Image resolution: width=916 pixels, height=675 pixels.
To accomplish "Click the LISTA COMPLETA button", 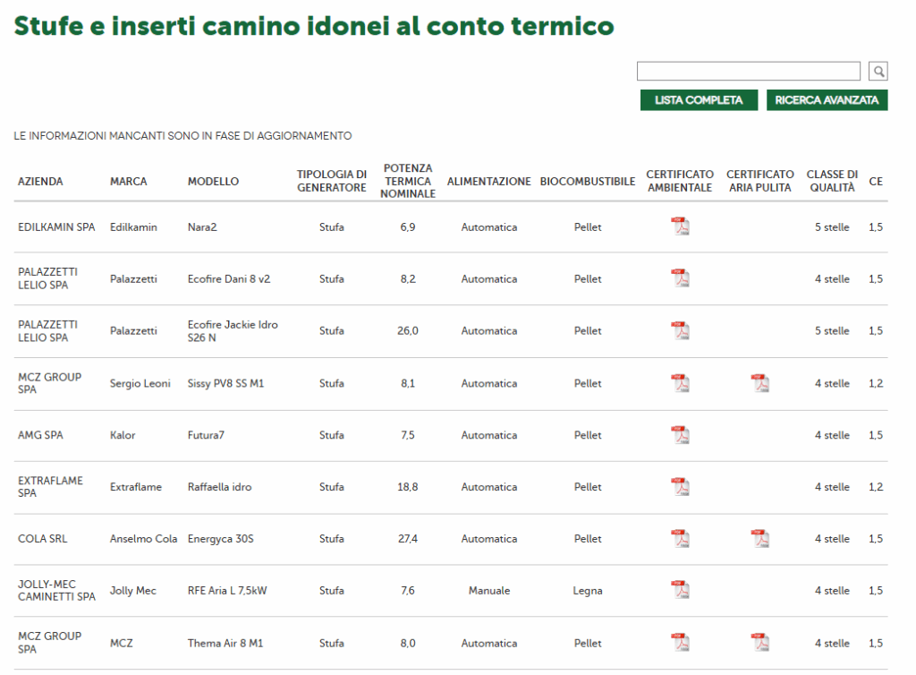I will click(x=699, y=100).
